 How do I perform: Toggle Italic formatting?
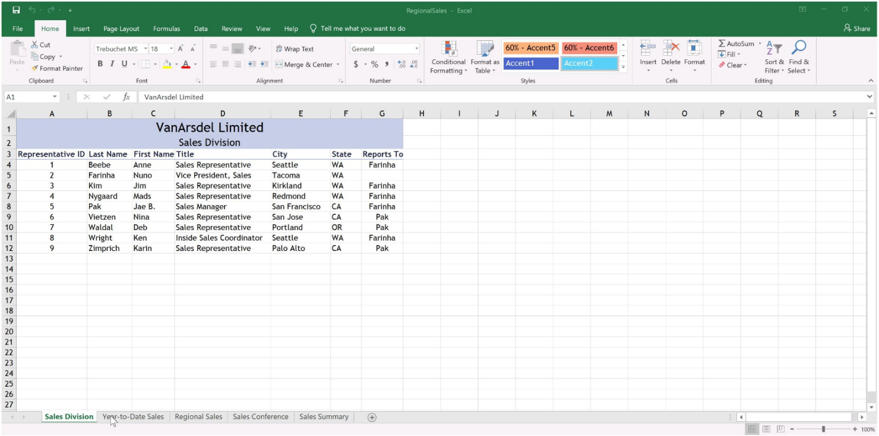coord(112,64)
